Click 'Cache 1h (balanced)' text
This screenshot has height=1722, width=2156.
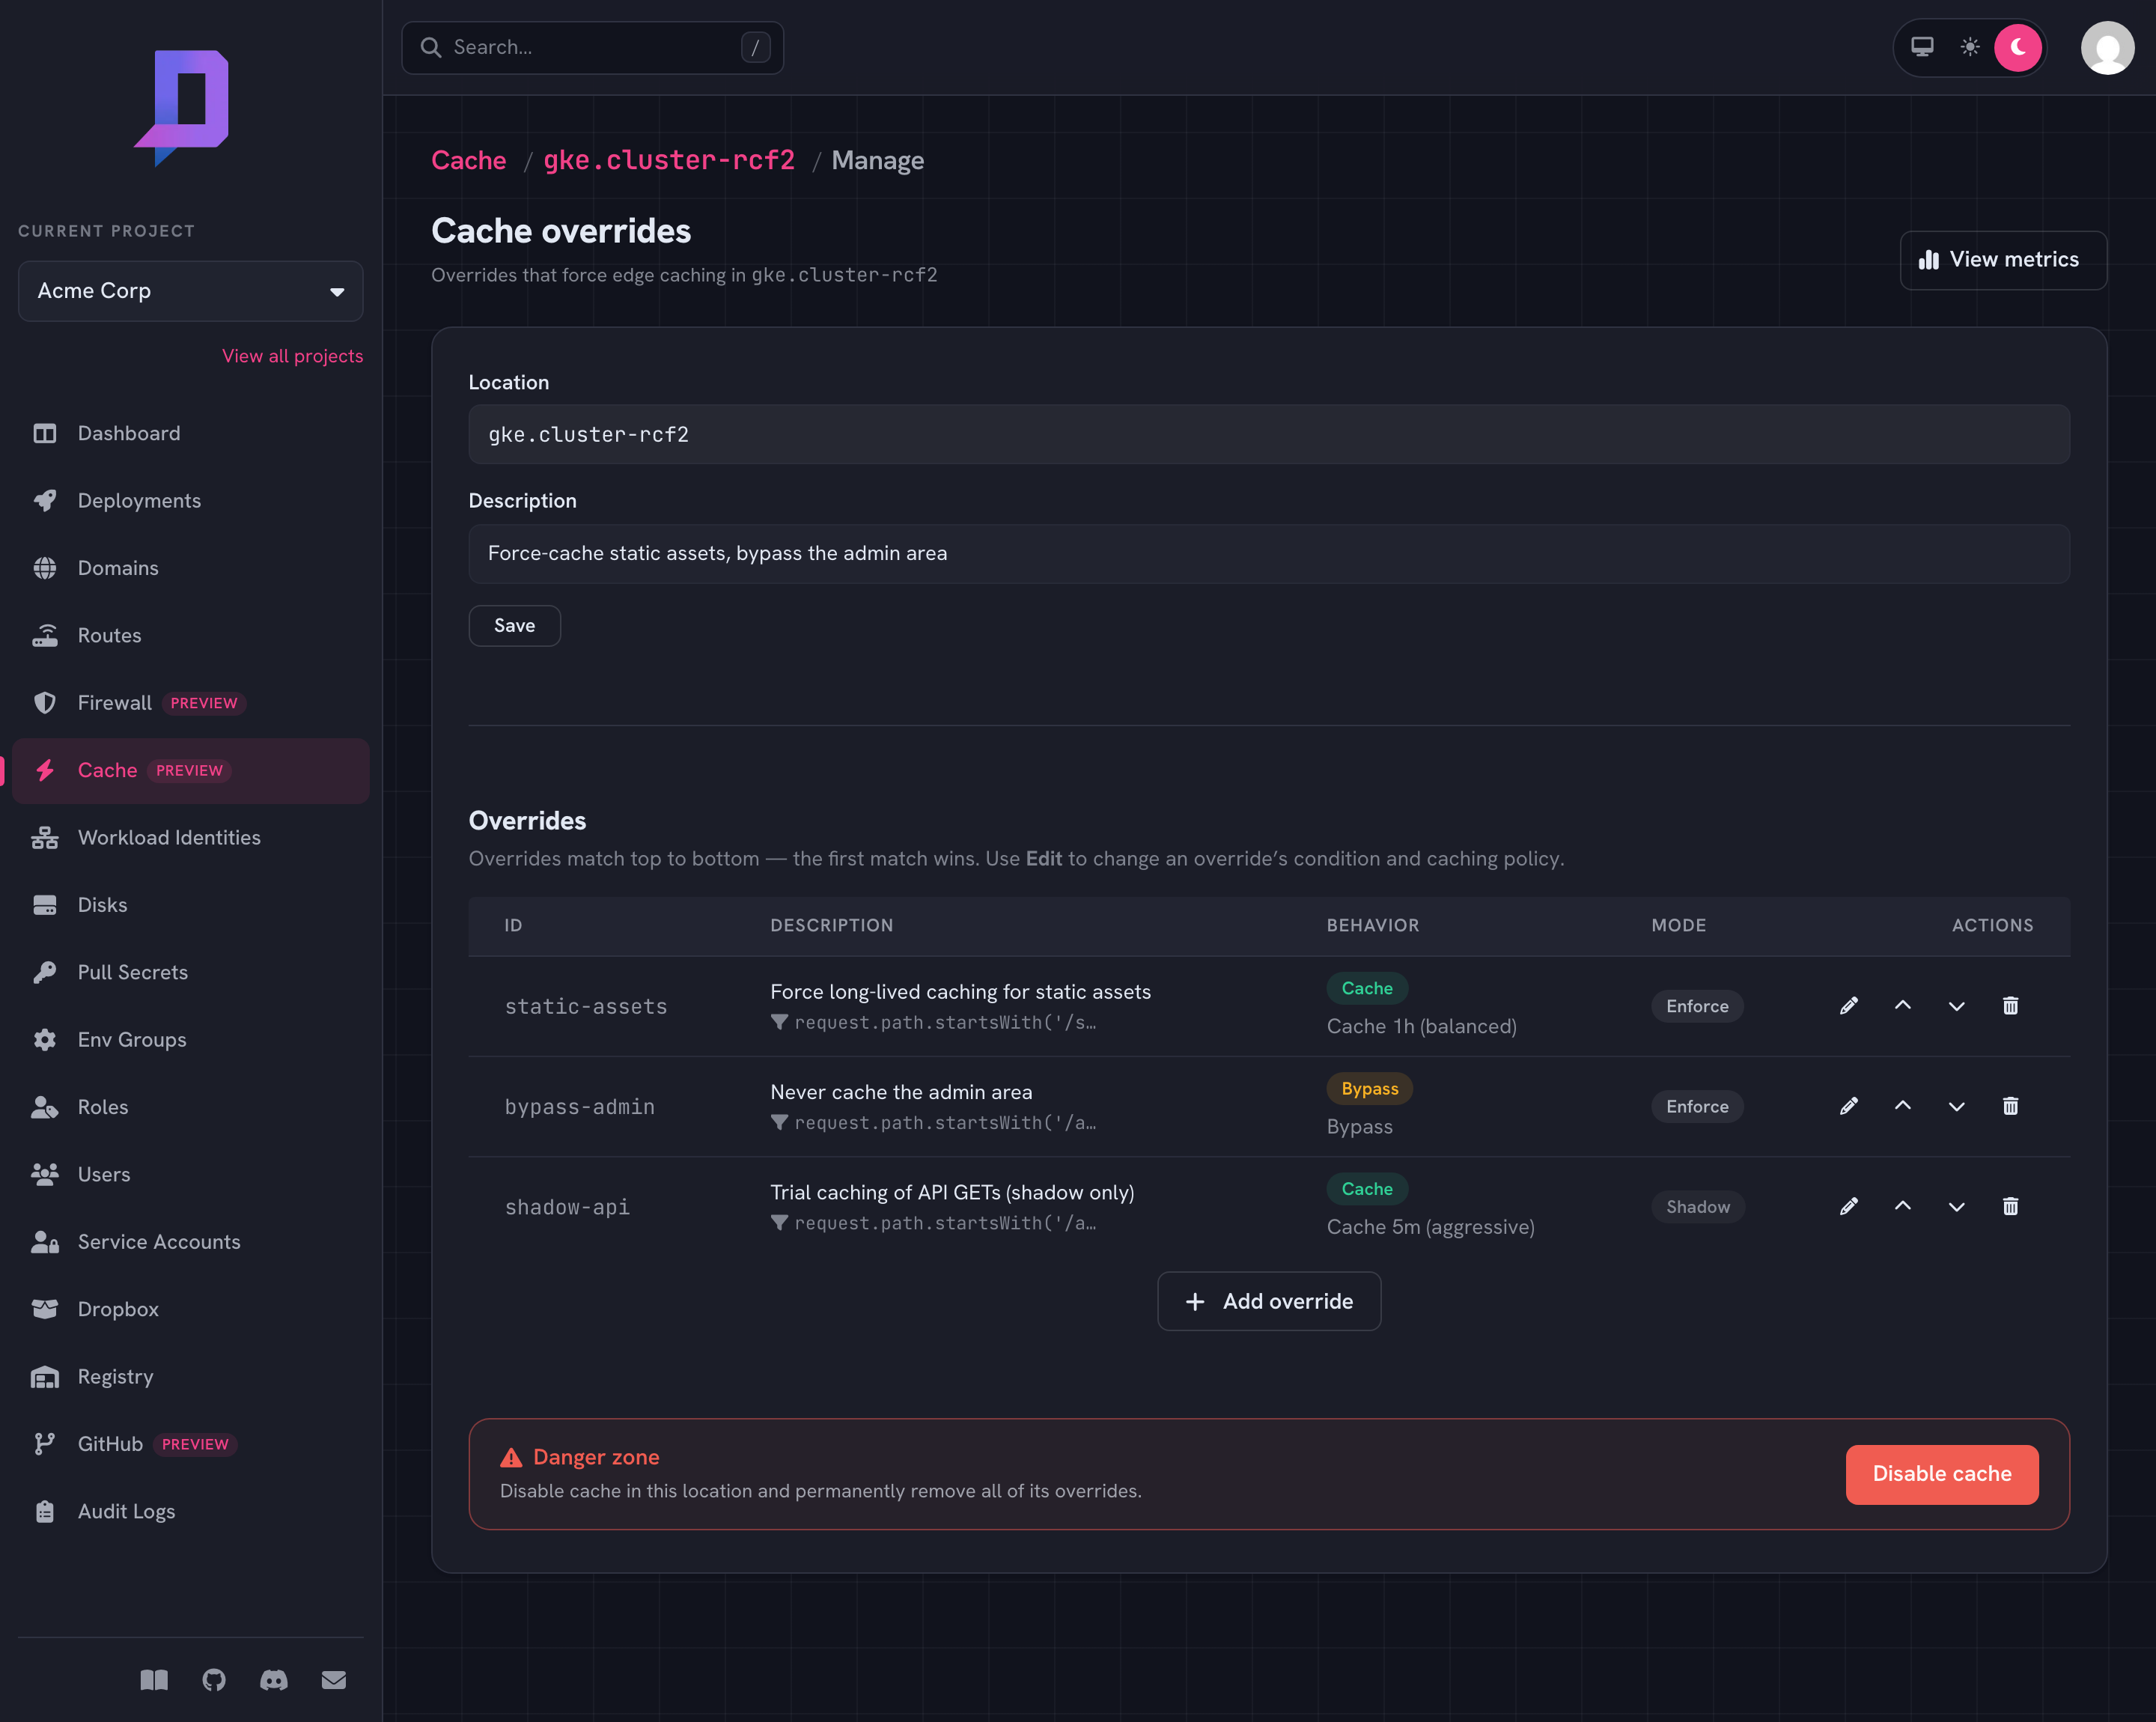(1421, 1027)
